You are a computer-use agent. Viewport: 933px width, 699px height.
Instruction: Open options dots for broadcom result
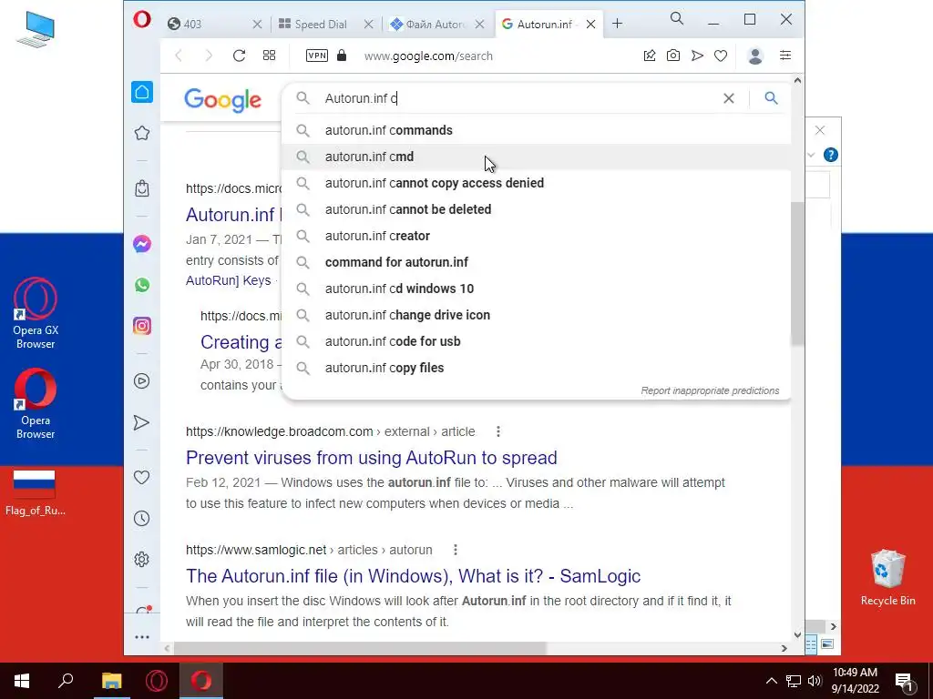pos(498,431)
